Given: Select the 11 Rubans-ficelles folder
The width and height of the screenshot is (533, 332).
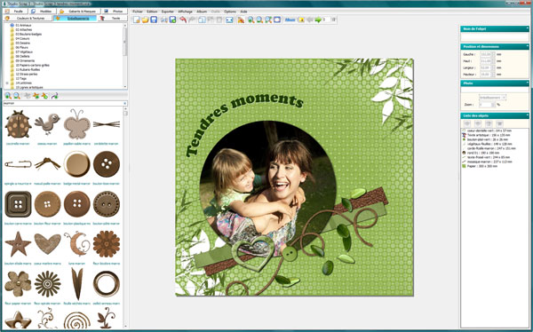Looking at the screenshot, I should tap(28, 69).
